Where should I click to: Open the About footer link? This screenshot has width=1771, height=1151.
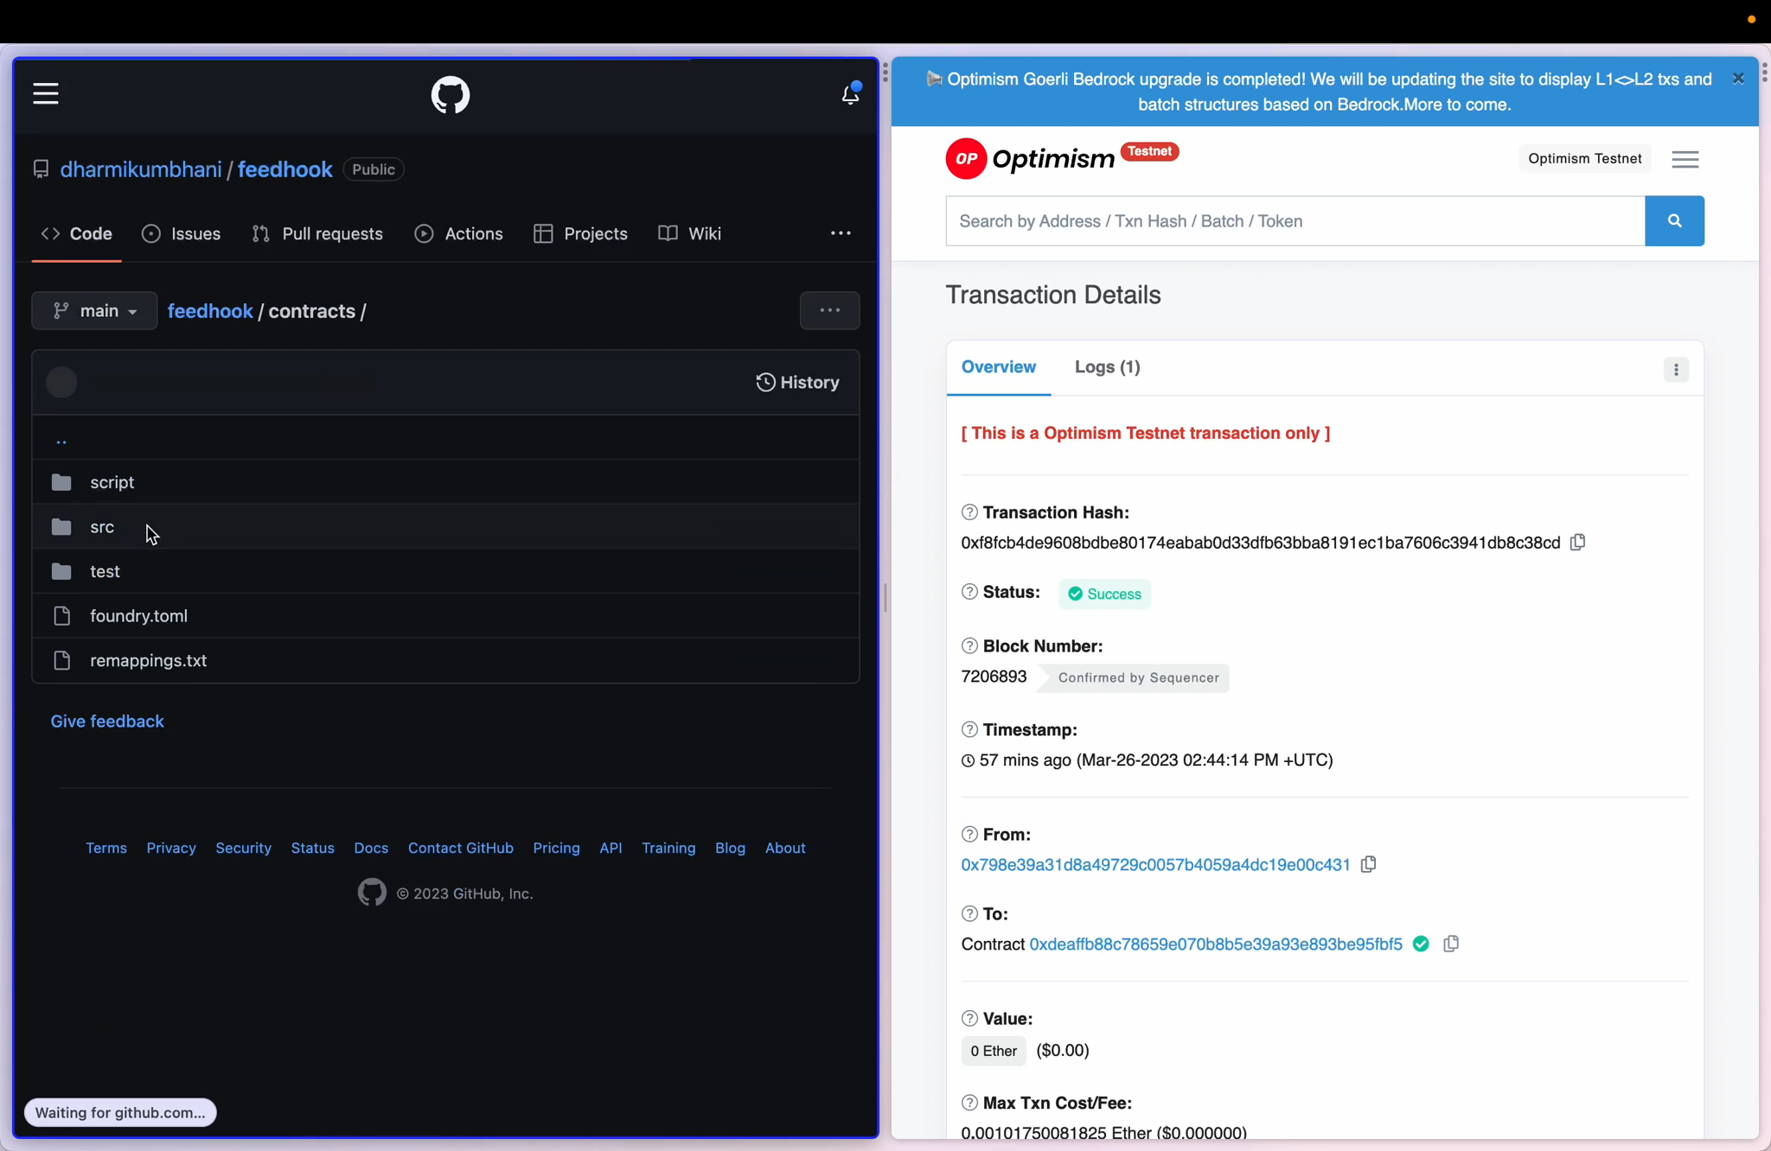tap(785, 848)
